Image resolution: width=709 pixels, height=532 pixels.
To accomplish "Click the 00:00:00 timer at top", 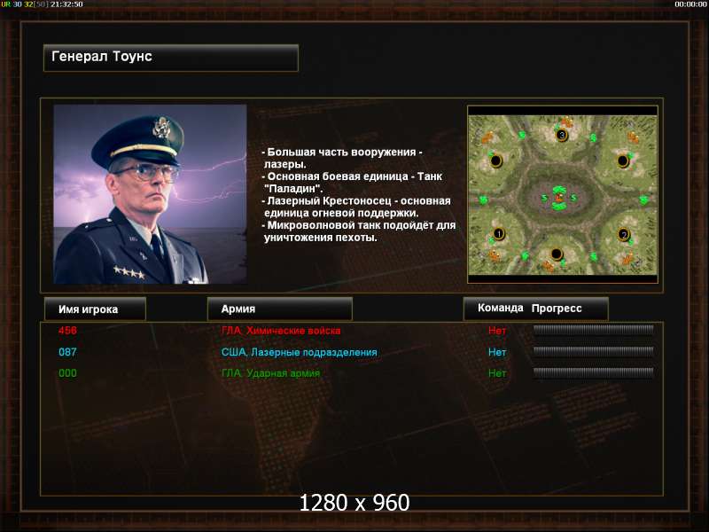I will [690, 4].
